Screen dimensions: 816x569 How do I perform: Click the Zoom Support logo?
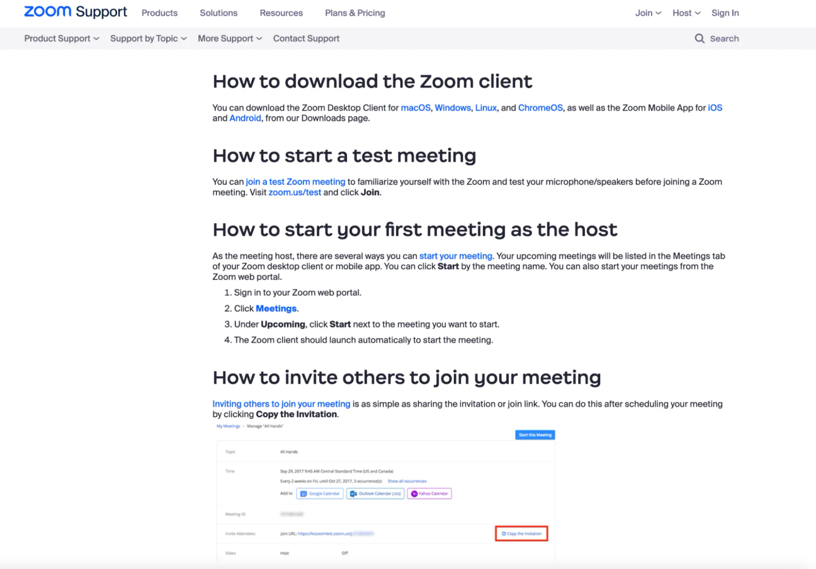(76, 12)
